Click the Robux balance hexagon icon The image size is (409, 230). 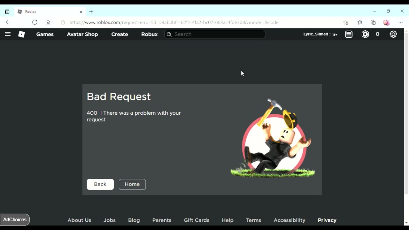(365, 34)
